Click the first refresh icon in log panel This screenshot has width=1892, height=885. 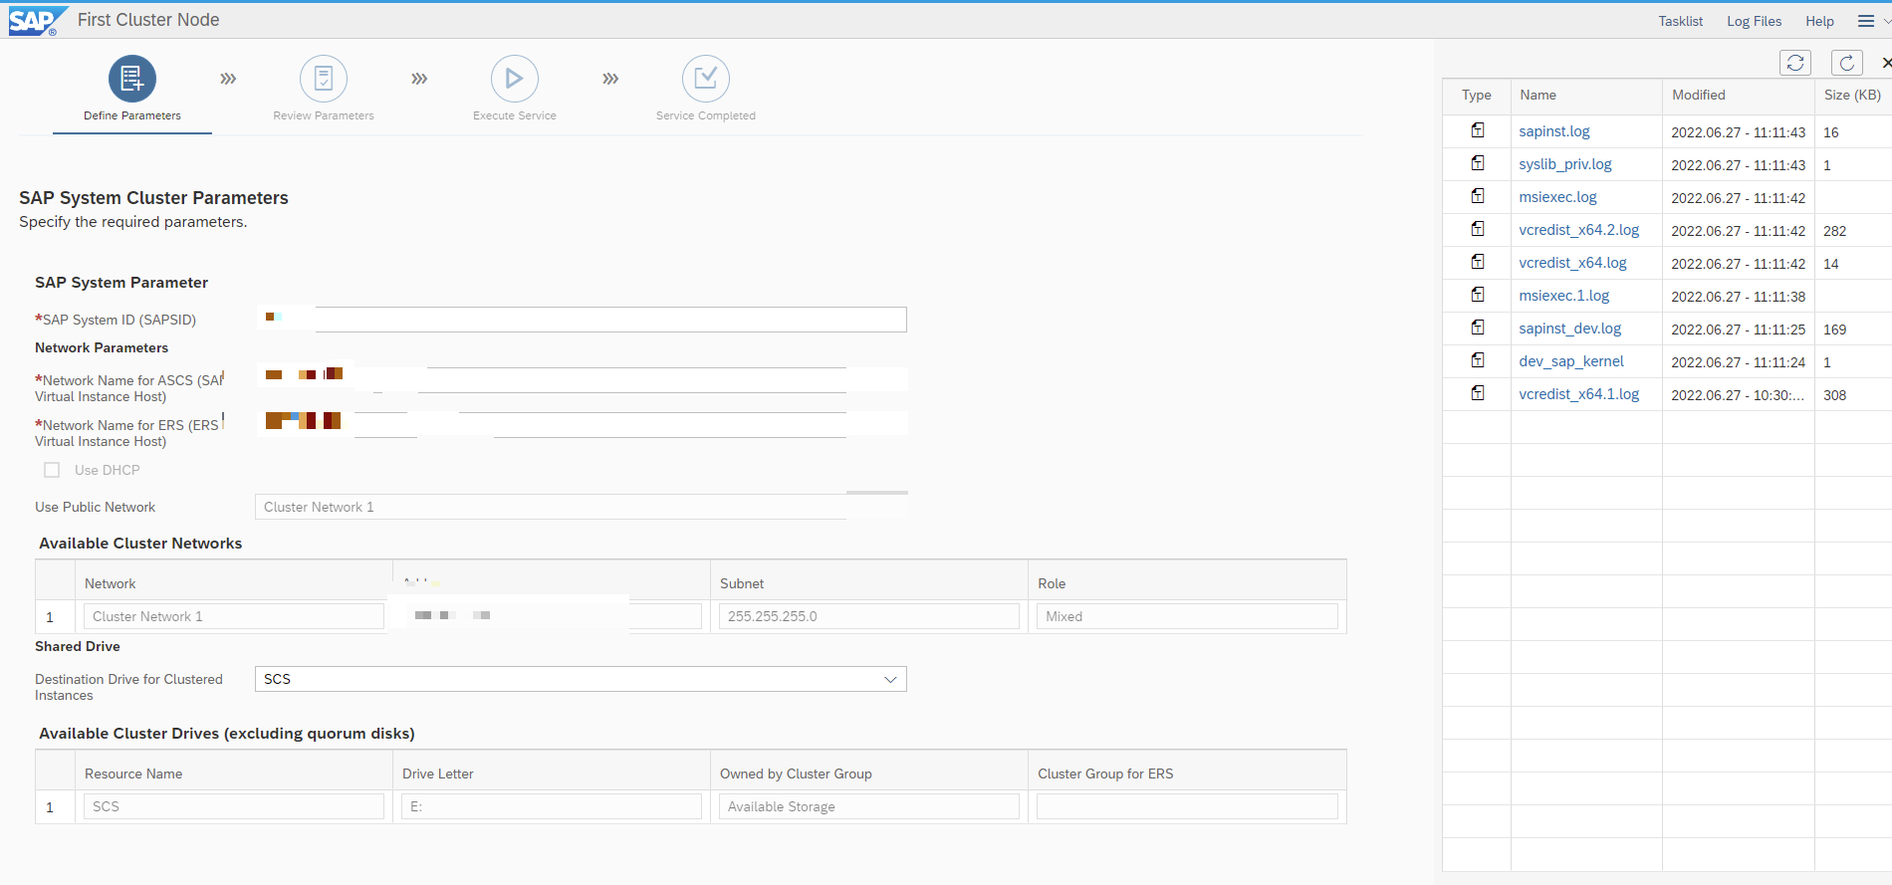click(x=1795, y=63)
